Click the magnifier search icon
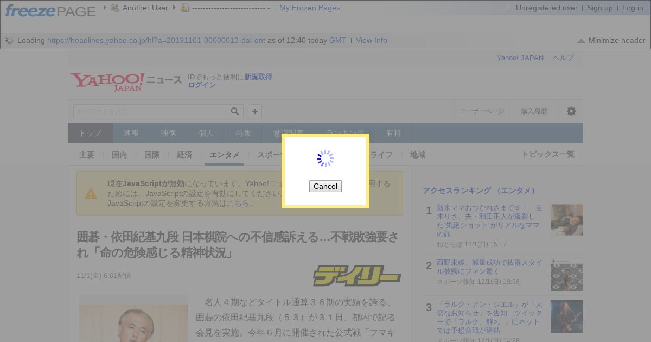651x342 pixels. 235,111
